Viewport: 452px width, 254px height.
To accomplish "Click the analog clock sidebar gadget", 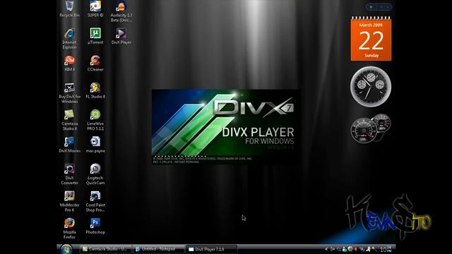I will click(371, 86).
